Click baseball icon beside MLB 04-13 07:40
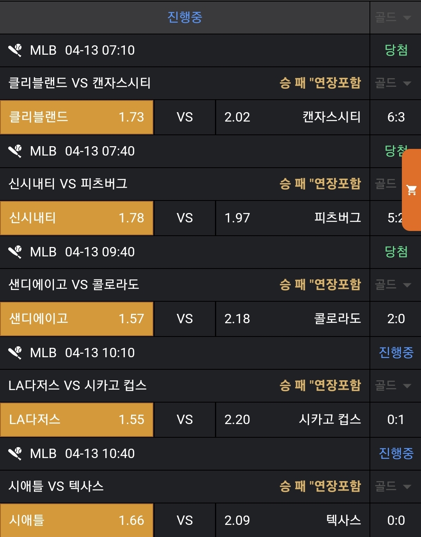Image resolution: width=421 pixels, height=537 pixels. [x=15, y=151]
